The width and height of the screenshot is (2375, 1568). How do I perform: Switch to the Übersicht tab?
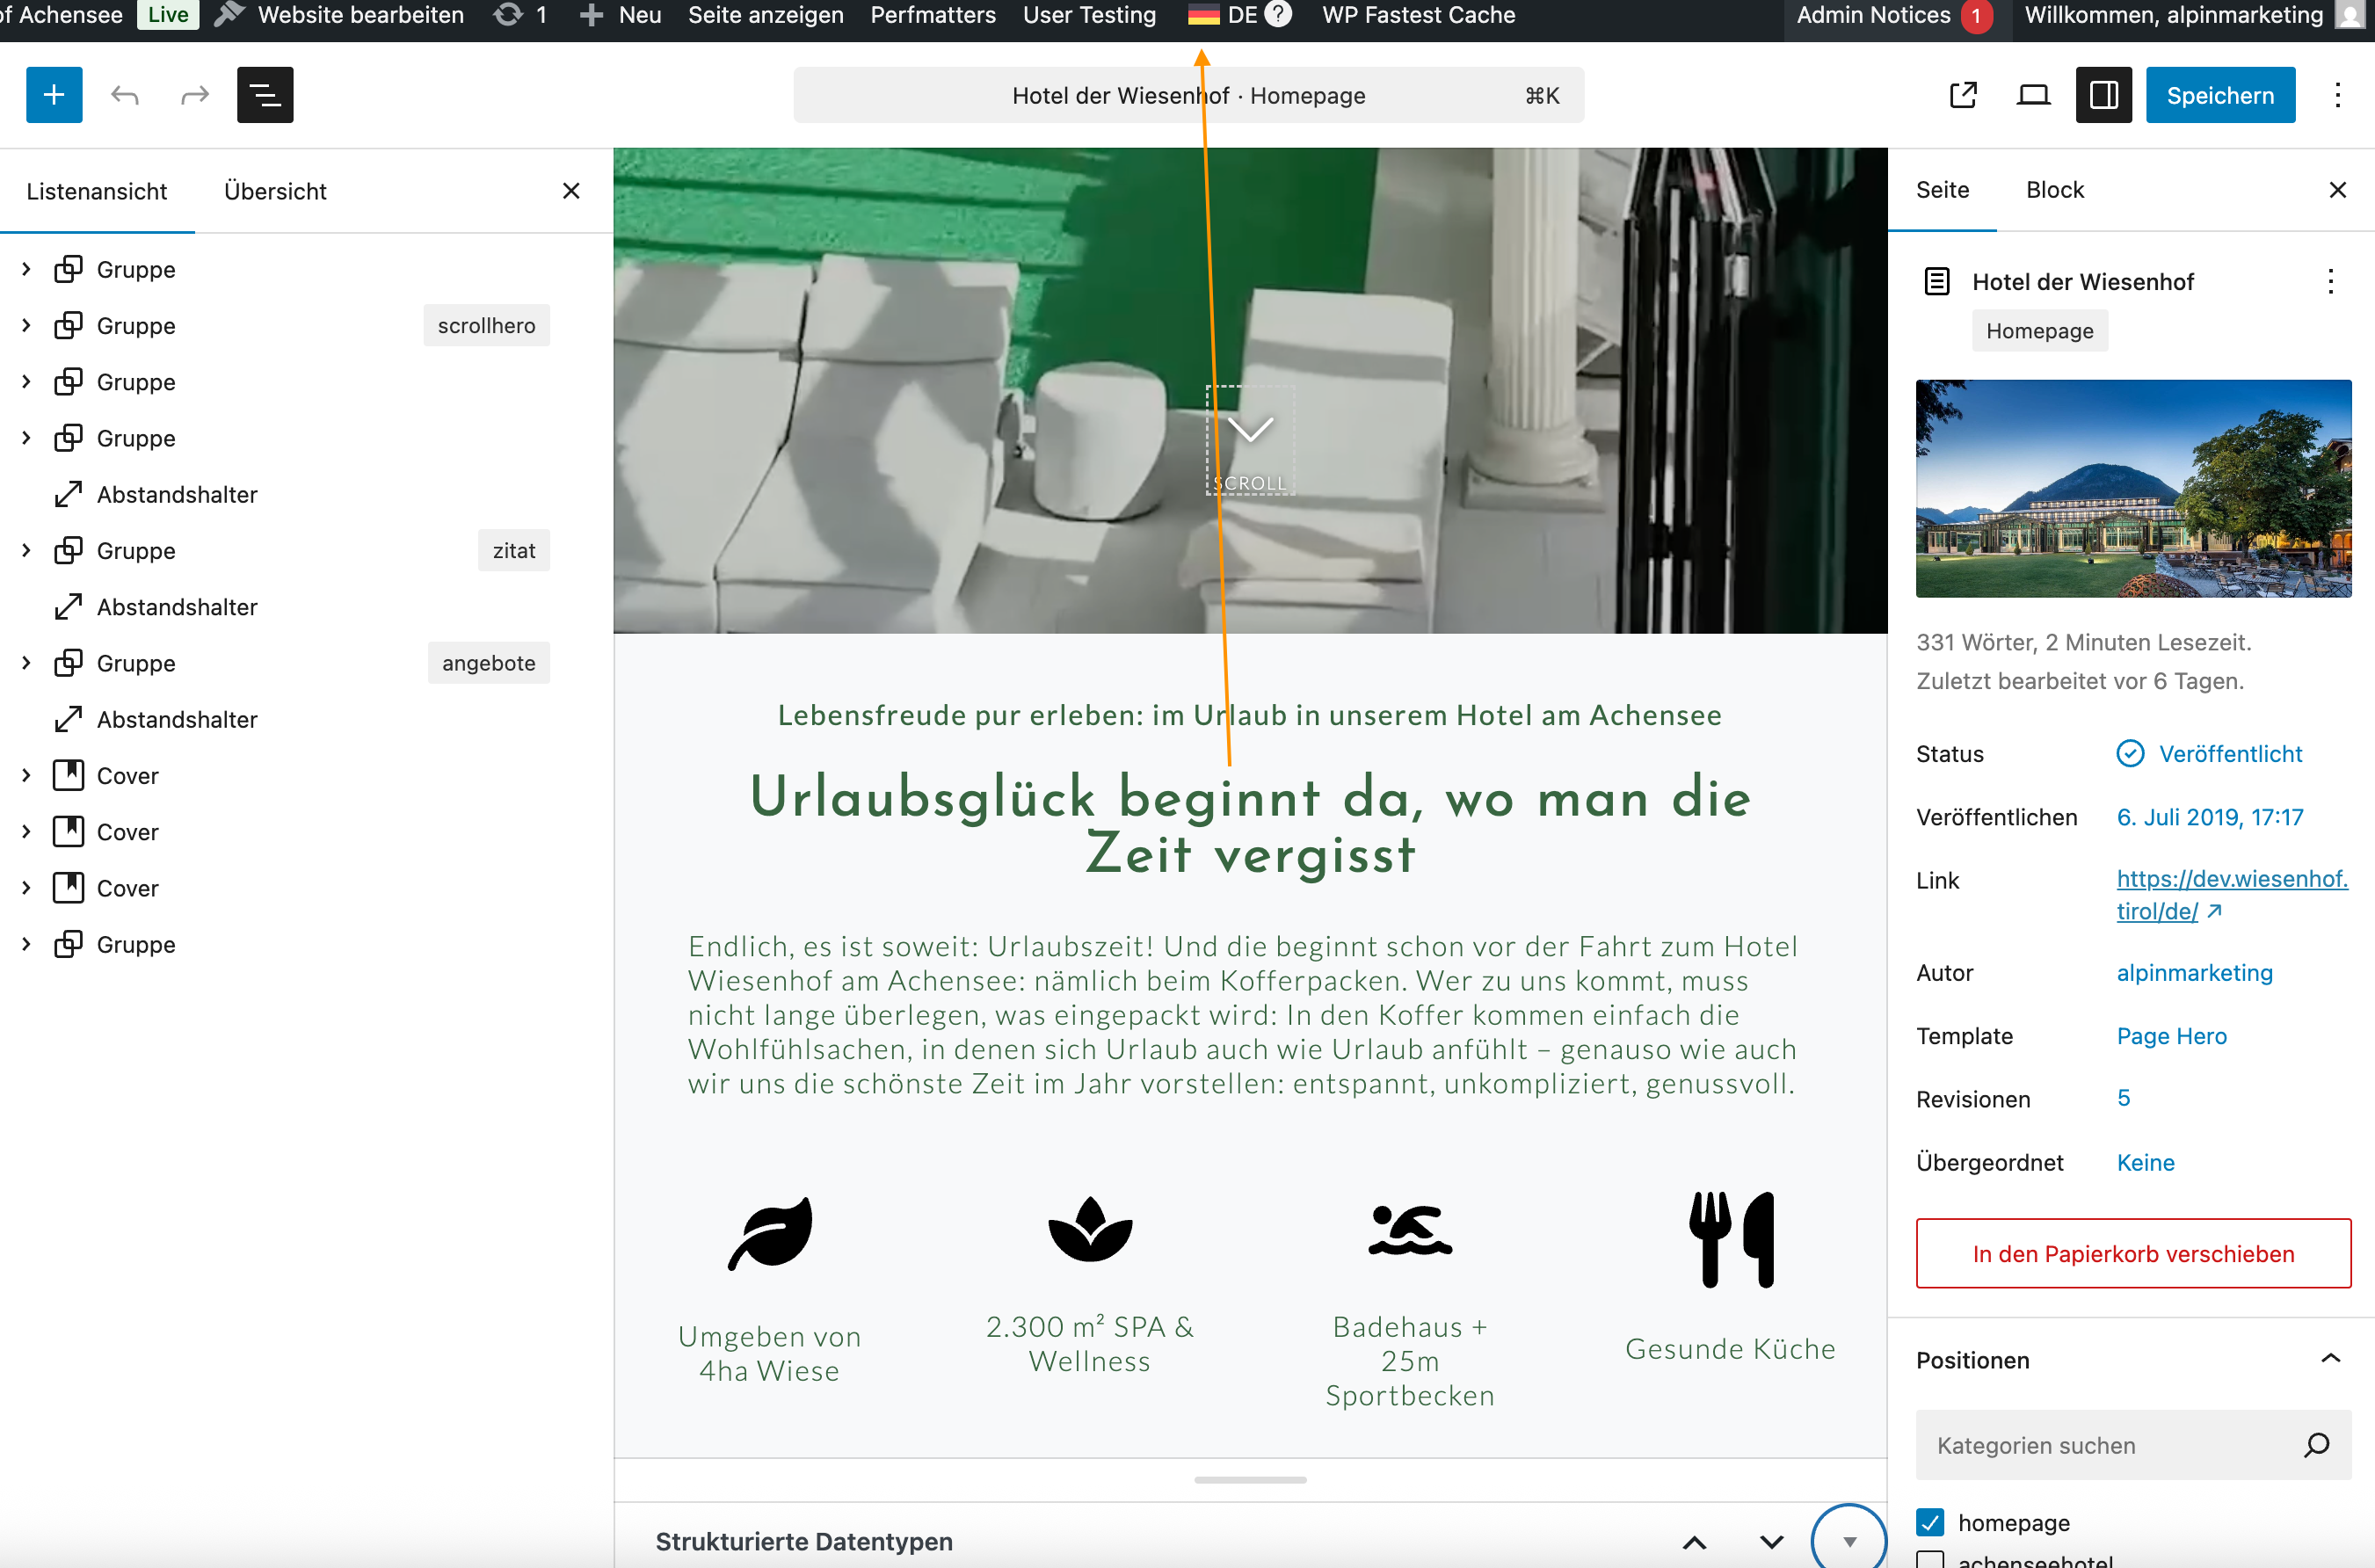pyautogui.click(x=275, y=191)
